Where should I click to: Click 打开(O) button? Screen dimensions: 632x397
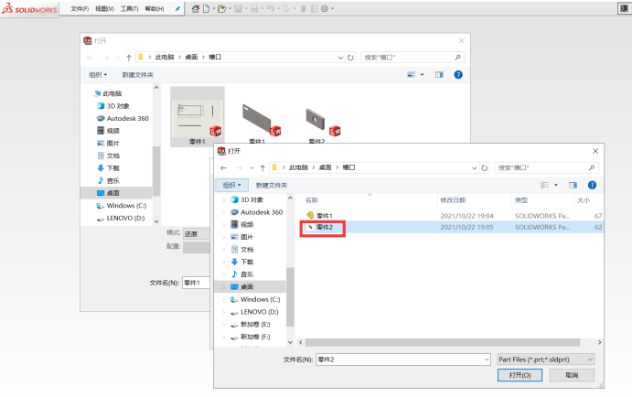click(x=520, y=375)
